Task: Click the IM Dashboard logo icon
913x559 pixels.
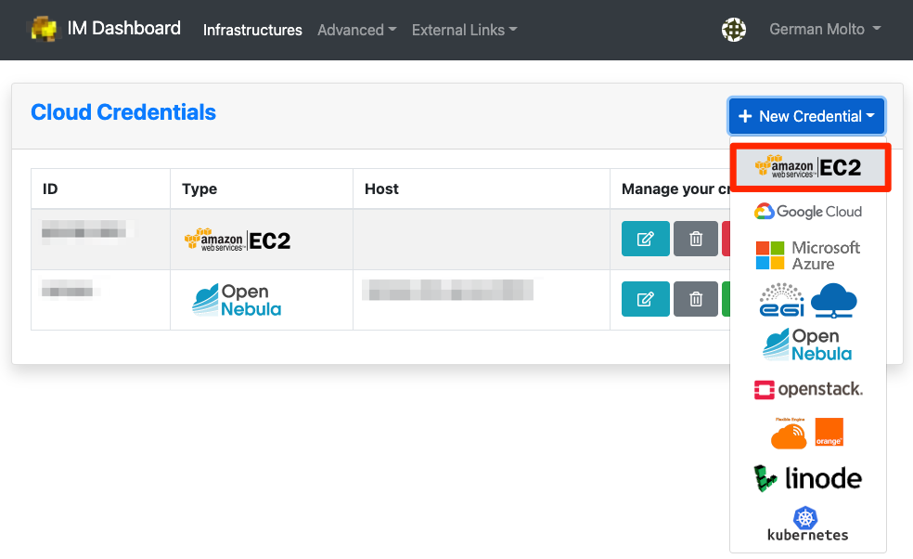Action: pos(44,29)
